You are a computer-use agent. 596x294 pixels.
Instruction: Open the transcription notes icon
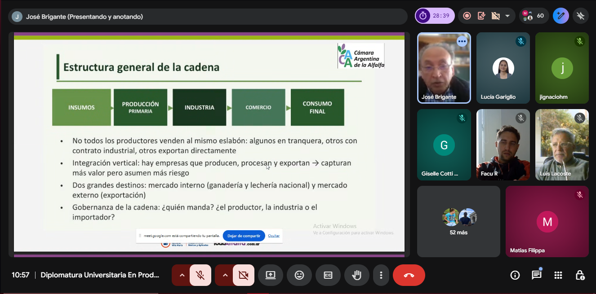pyautogui.click(x=481, y=16)
